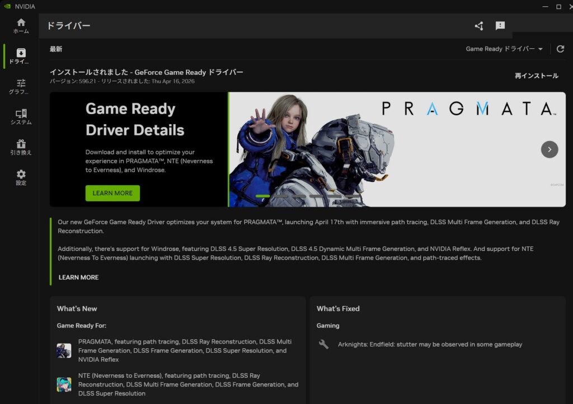Expand the Game Ready ドライバー dropdown
573x404 pixels.
click(504, 49)
